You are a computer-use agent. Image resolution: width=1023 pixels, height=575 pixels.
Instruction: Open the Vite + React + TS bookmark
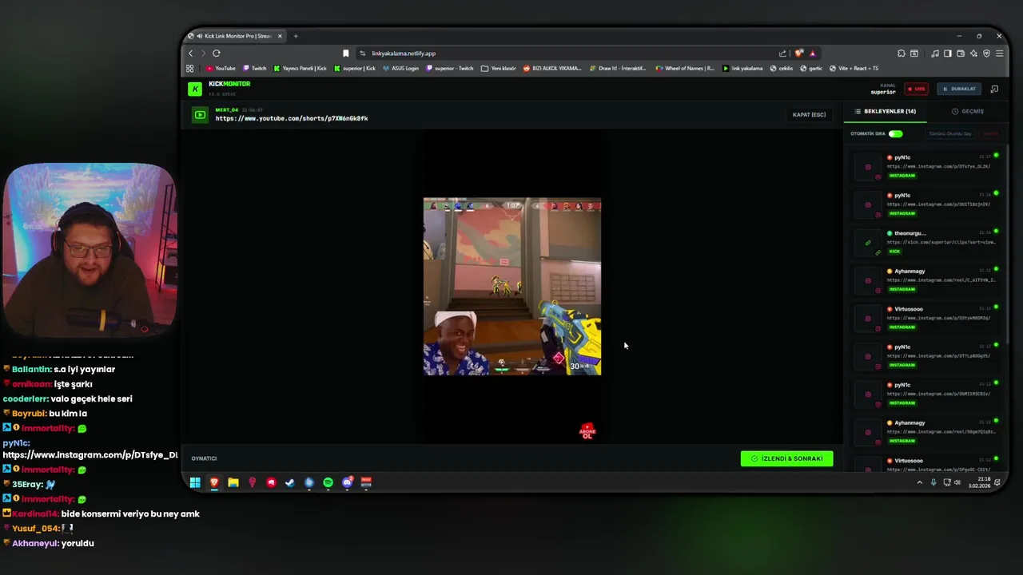click(x=854, y=69)
